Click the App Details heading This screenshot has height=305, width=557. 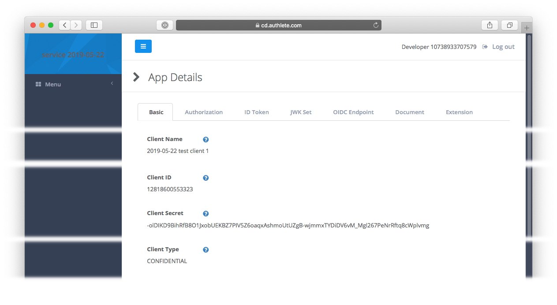[x=175, y=77]
